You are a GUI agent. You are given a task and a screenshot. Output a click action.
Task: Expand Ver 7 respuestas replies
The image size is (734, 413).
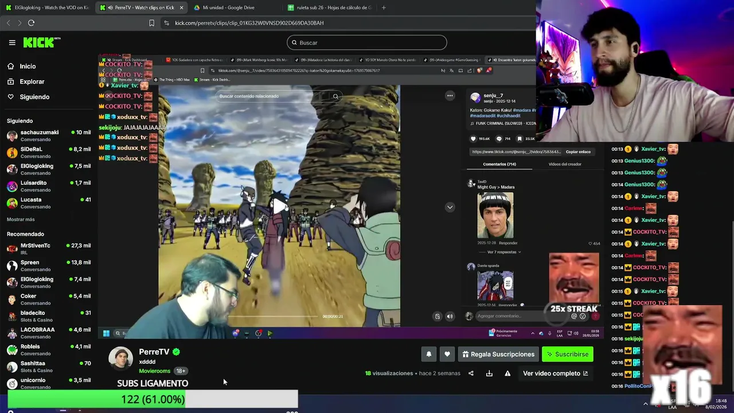pos(503,252)
